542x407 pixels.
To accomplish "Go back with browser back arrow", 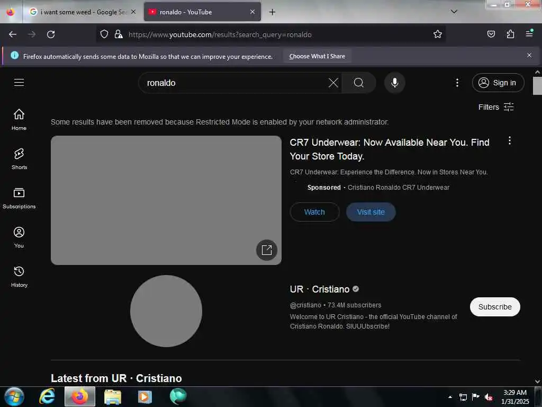I will [x=13, y=34].
